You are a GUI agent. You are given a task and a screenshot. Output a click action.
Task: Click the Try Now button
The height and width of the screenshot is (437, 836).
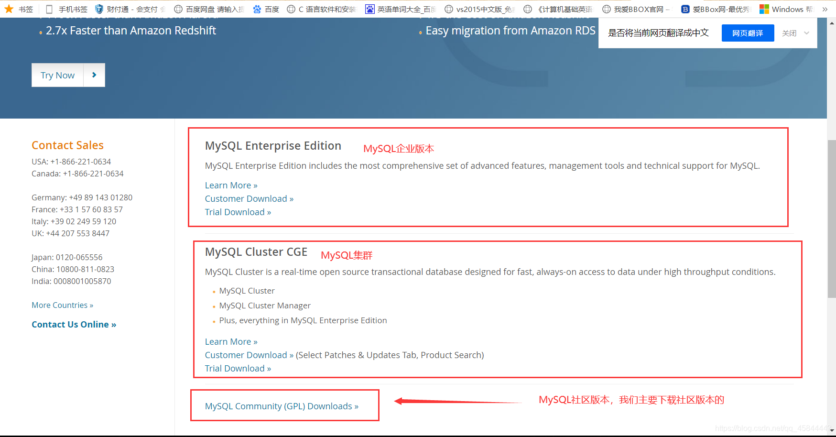point(57,75)
